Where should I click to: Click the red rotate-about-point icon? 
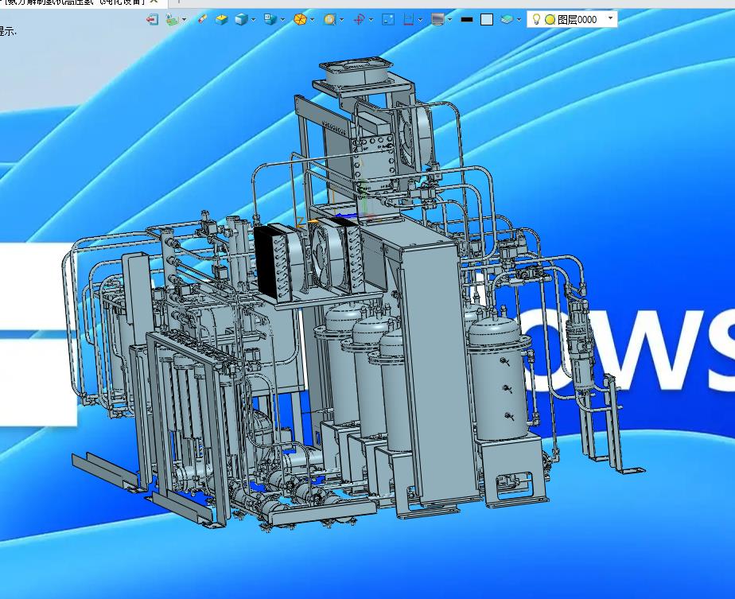coord(359,20)
